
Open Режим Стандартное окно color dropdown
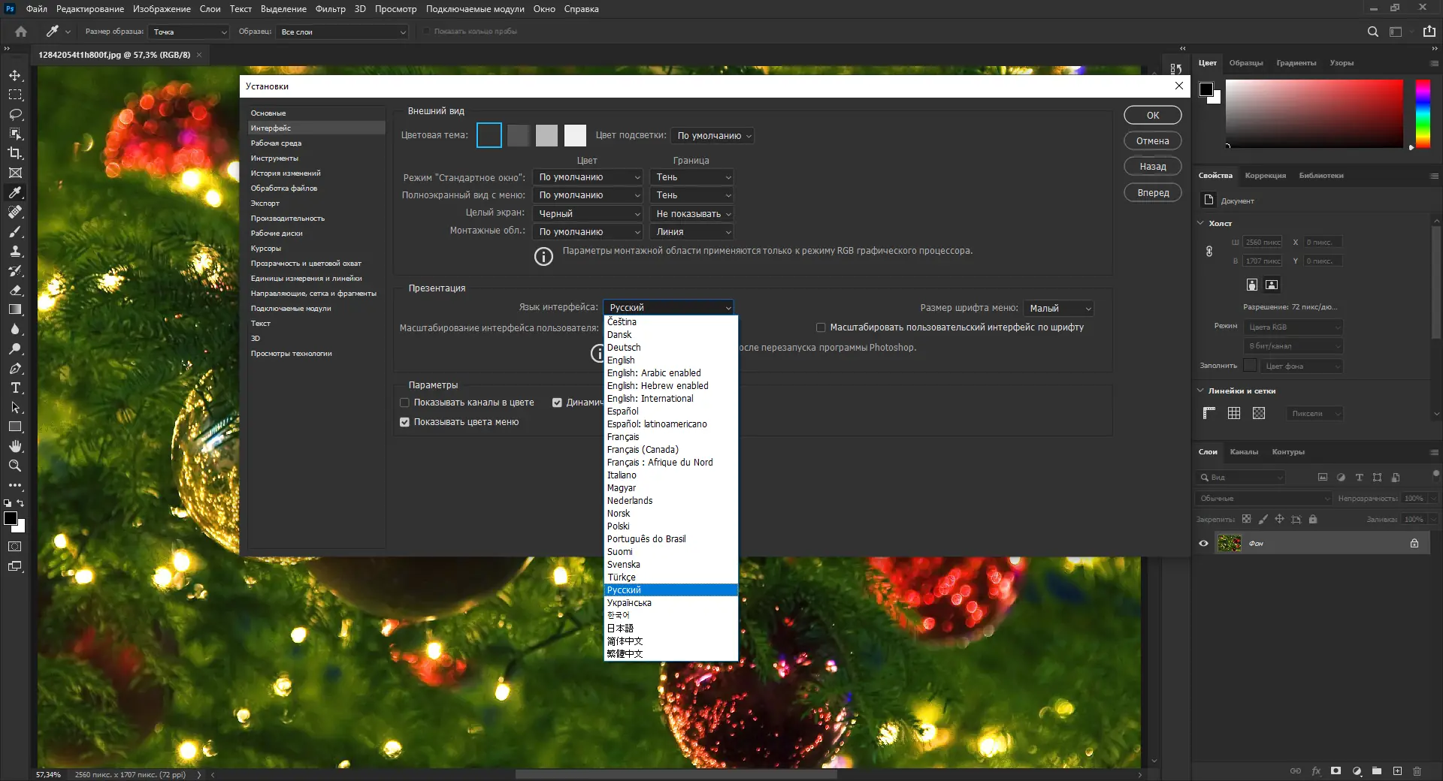[x=588, y=177]
